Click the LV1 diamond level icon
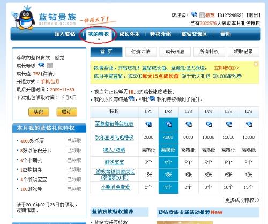This screenshot has height=224, width=268. (148, 124)
